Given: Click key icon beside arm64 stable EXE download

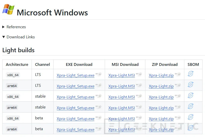Looking at the screenshot, I should [x=98, y=107].
